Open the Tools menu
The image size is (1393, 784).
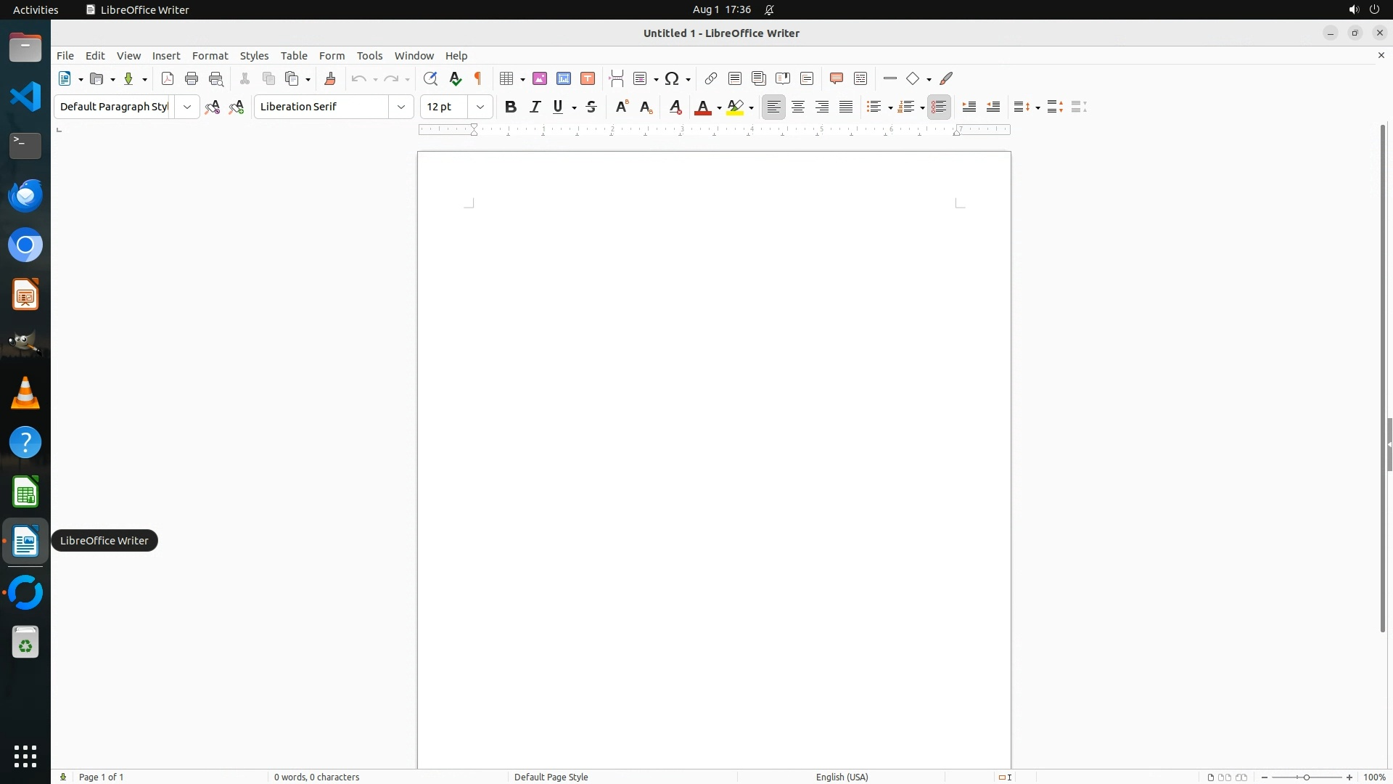coord(369,56)
